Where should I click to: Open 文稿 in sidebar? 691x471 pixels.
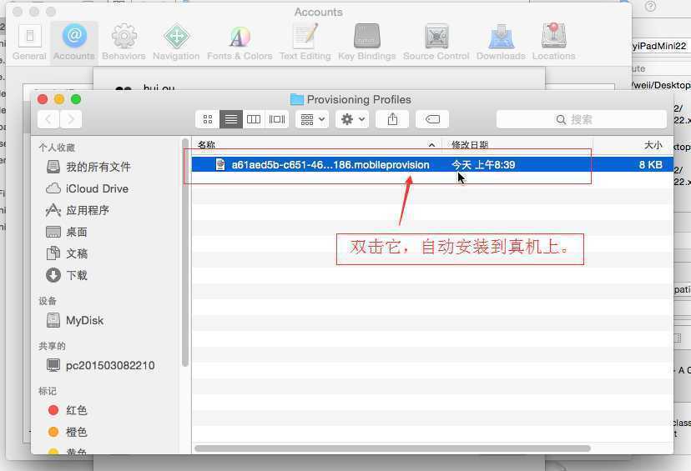tap(67, 253)
